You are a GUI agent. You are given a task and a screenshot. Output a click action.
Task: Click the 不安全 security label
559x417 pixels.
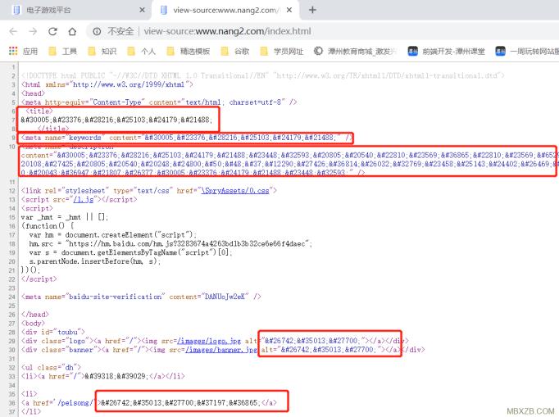(120, 31)
